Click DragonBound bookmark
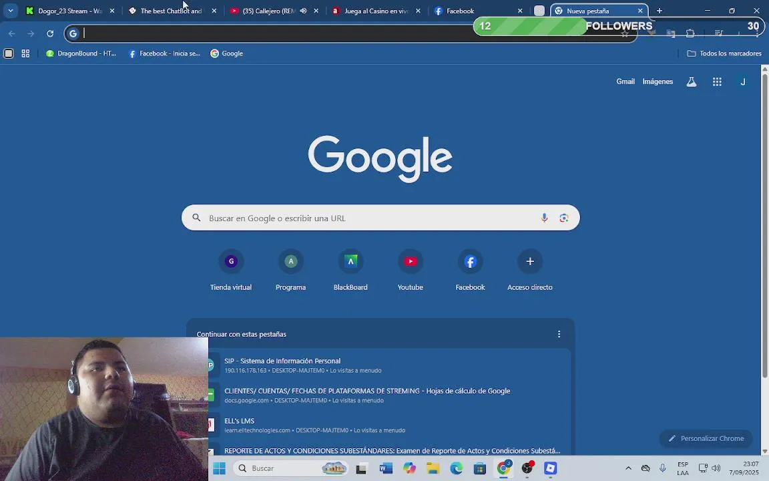 point(81,53)
